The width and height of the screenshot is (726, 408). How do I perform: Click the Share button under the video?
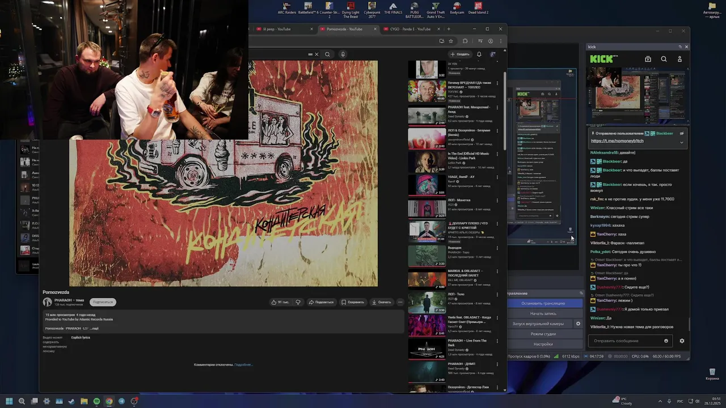coord(321,302)
